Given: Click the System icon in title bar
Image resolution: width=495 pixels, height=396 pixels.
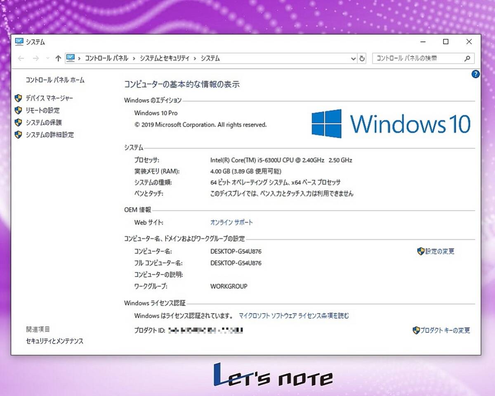Looking at the screenshot, I should [19, 42].
